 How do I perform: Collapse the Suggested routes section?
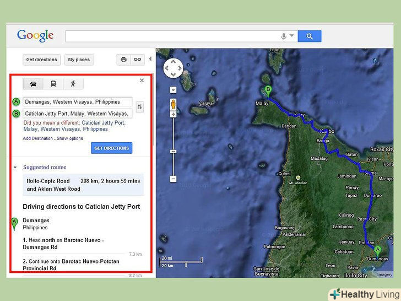point(15,168)
